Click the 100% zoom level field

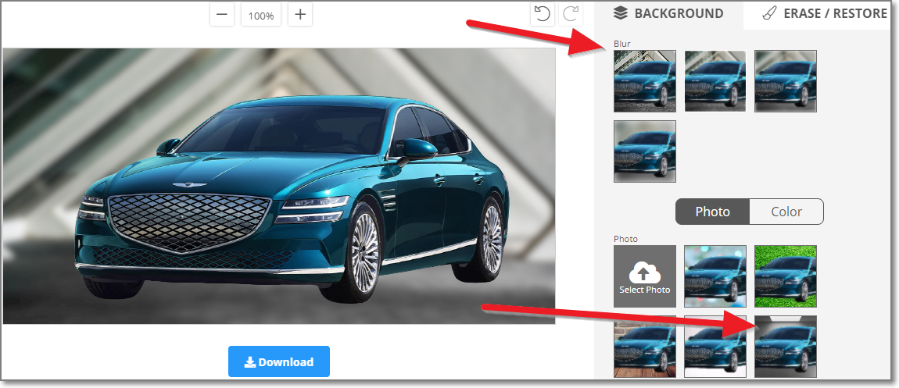point(261,16)
